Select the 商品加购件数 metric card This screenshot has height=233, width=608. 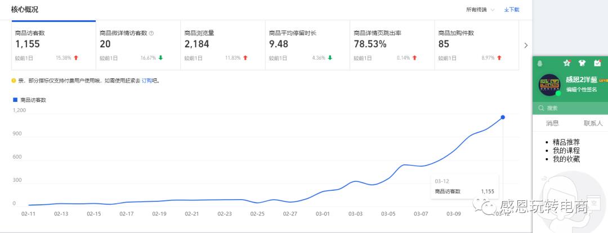click(477, 46)
